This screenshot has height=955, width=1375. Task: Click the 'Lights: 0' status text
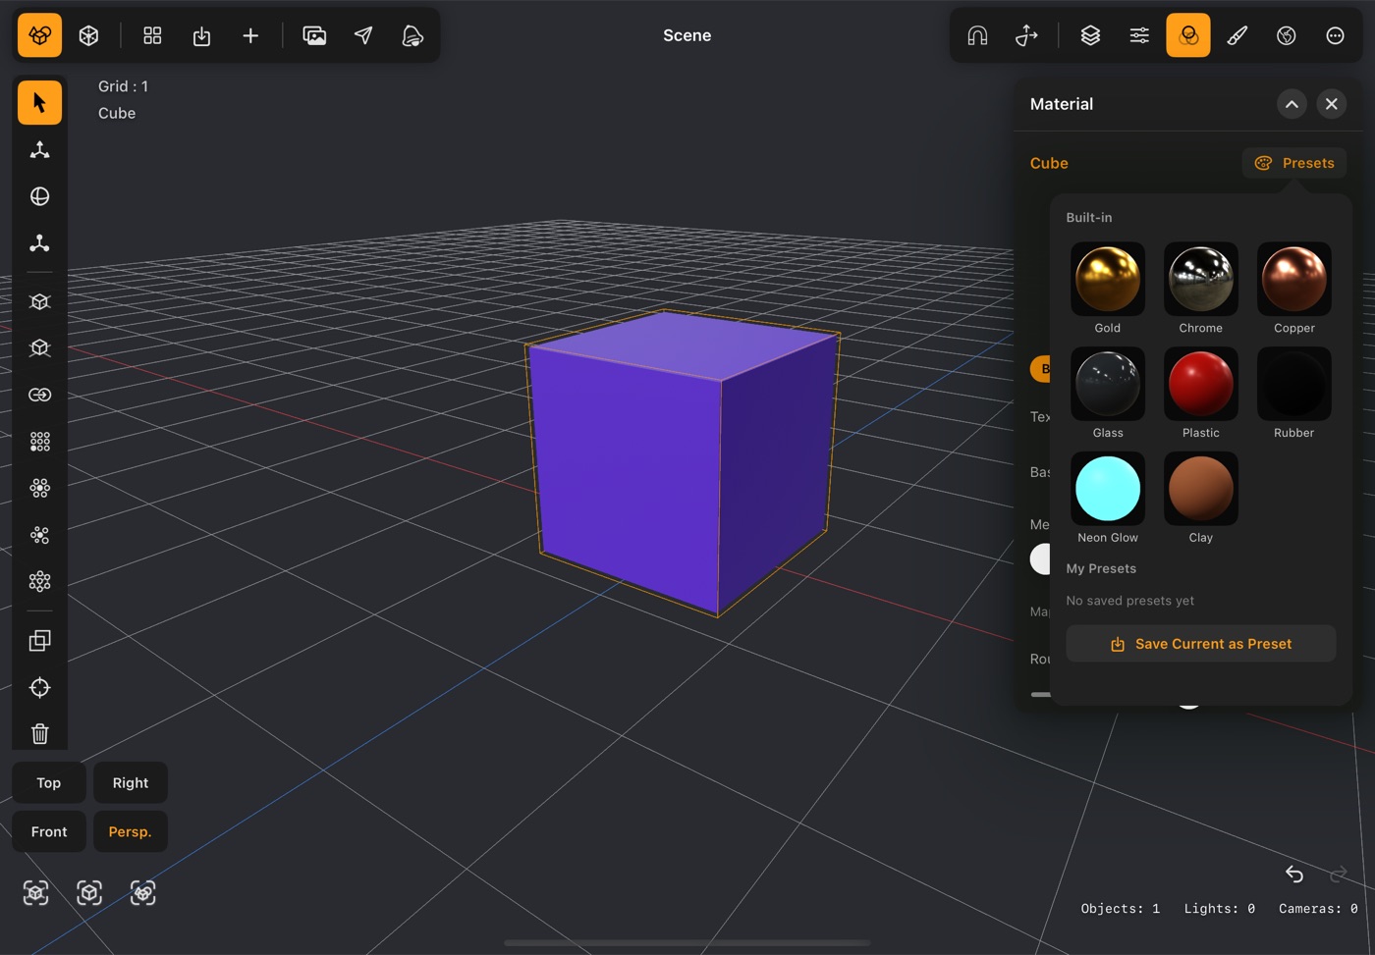[x=1220, y=909]
